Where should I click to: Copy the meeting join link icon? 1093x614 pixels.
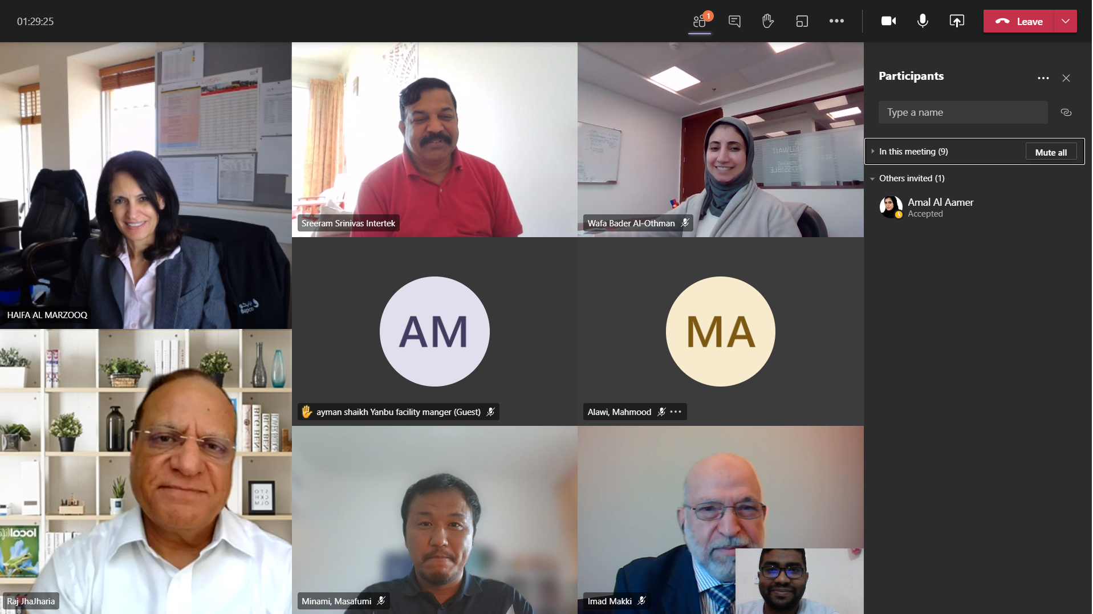[x=1066, y=112]
